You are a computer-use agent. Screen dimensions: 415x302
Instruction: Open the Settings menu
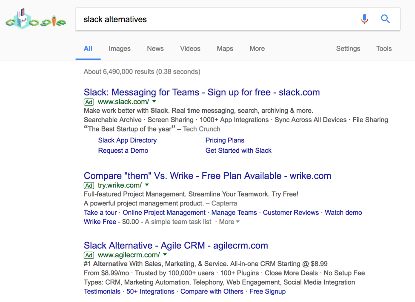tap(348, 48)
